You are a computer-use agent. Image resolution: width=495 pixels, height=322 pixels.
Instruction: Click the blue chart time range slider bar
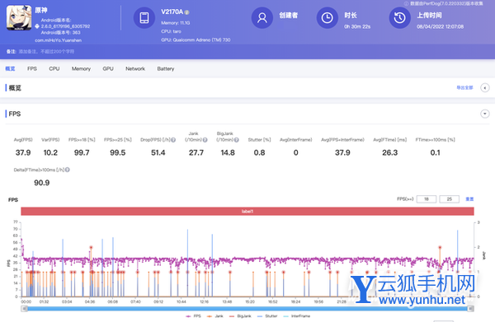[x=247, y=309]
